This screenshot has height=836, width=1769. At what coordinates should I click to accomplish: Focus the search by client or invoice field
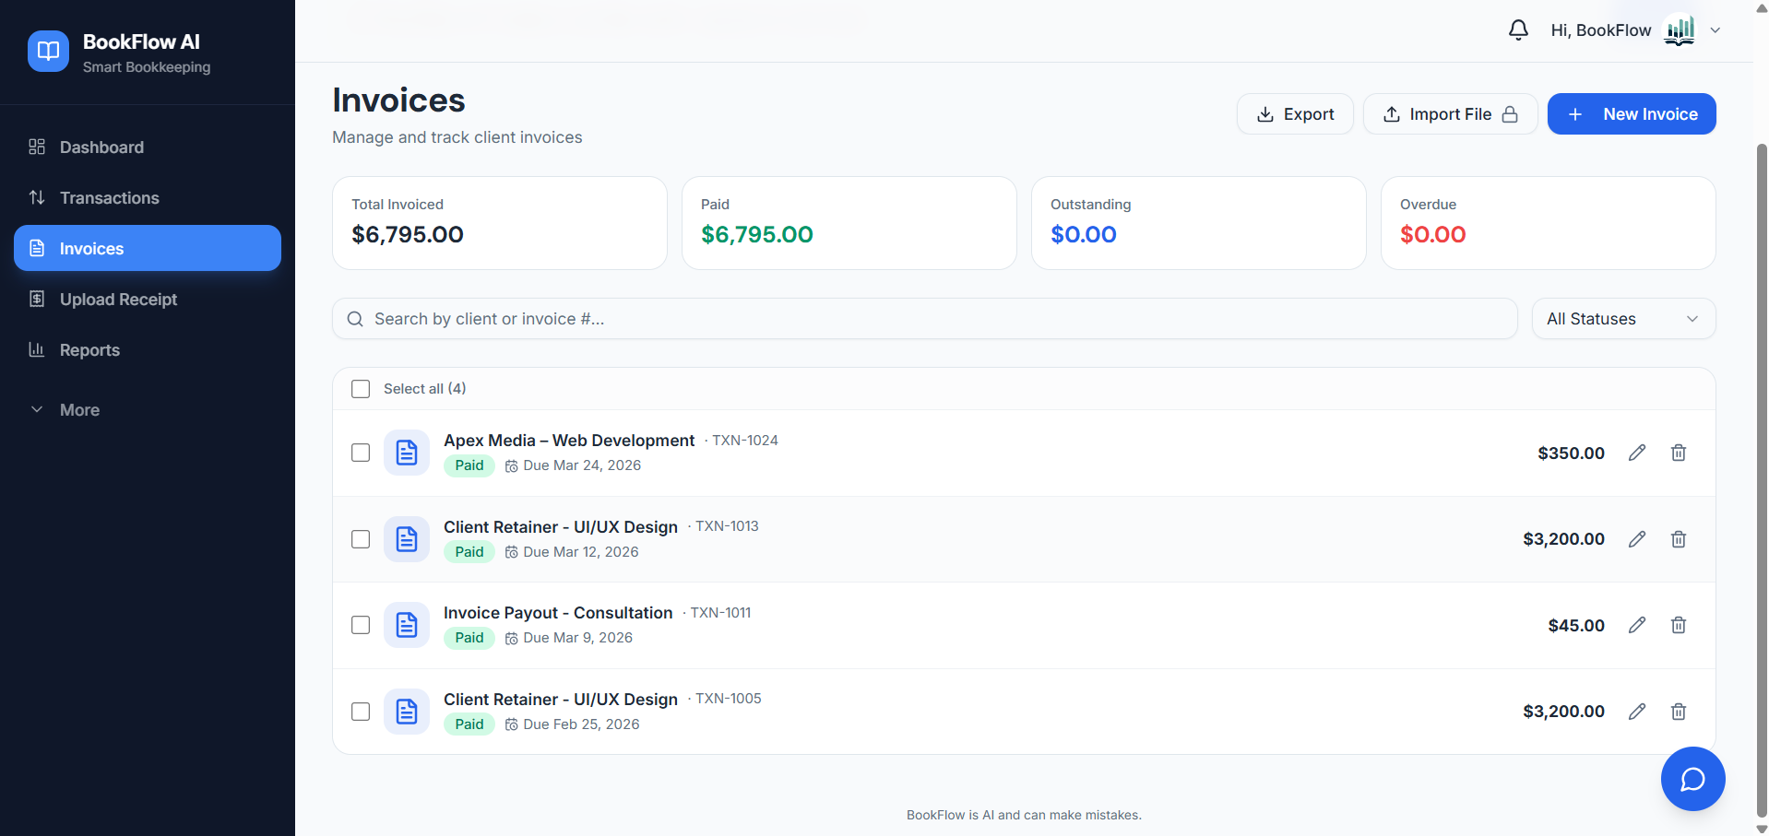(925, 319)
